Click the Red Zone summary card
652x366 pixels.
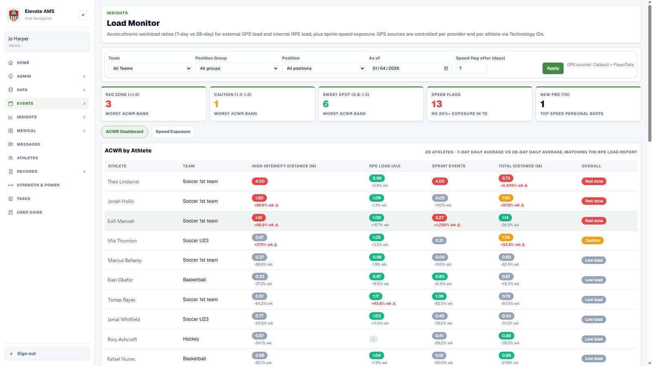pyautogui.click(x=154, y=104)
